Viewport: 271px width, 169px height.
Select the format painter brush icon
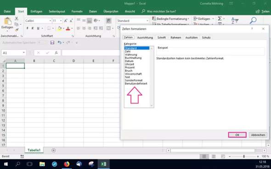click(x=17, y=30)
